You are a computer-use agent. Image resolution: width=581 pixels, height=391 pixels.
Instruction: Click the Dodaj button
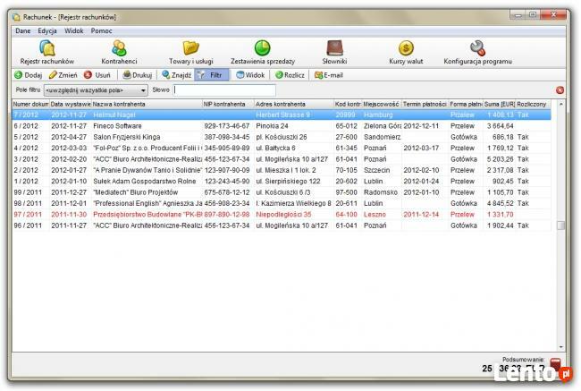[29, 75]
